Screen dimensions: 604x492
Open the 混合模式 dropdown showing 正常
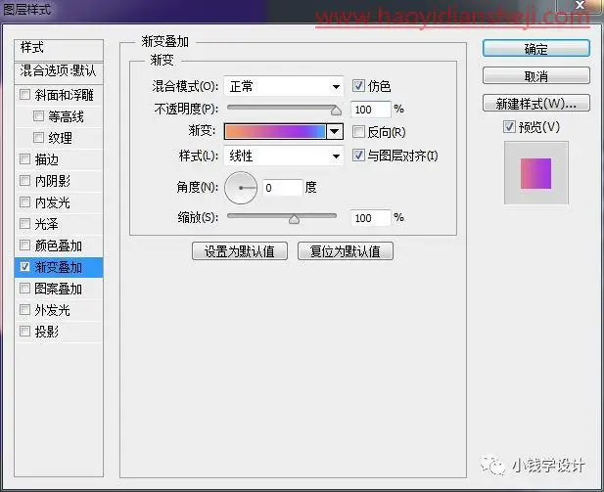[x=284, y=87]
